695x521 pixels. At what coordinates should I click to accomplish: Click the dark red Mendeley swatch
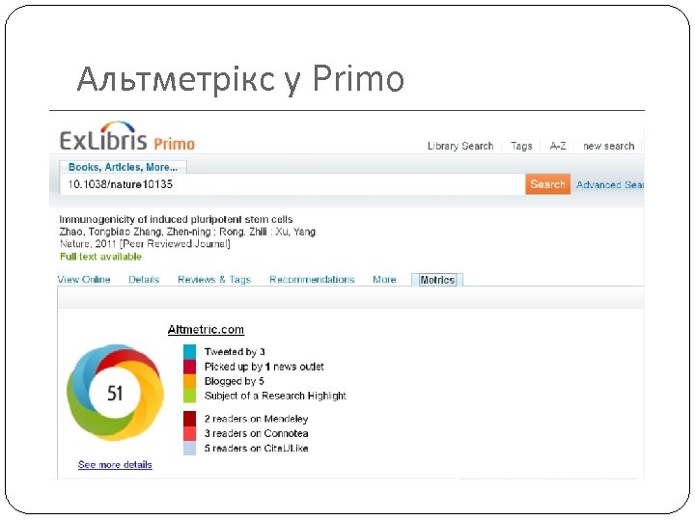tap(190, 419)
